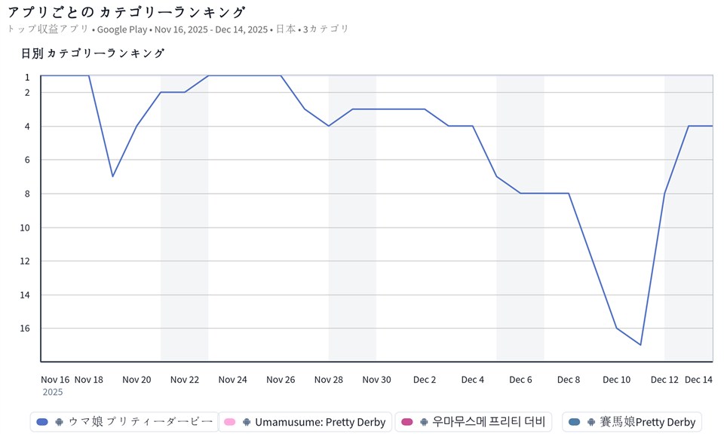Click steel-blue swatch for 賽馬娘Pretty Derby
724x434 pixels.
pyautogui.click(x=575, y=422)
